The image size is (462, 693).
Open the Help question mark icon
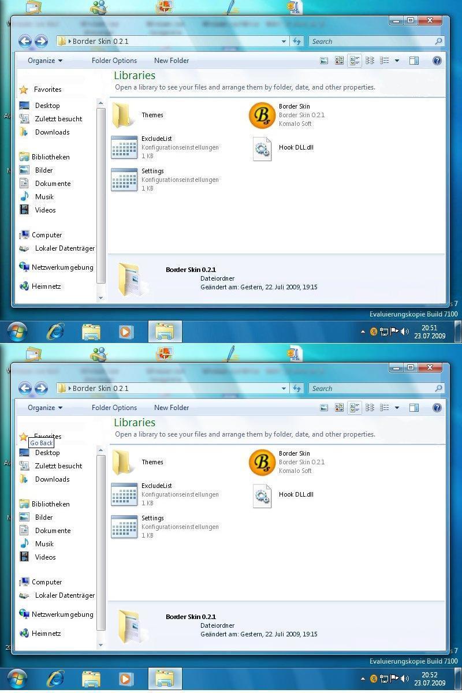click(x=437, y=60)
